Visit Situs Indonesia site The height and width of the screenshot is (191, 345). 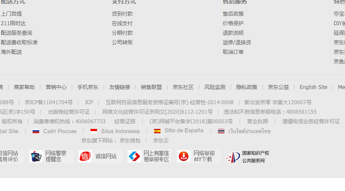tap(121, 131)
